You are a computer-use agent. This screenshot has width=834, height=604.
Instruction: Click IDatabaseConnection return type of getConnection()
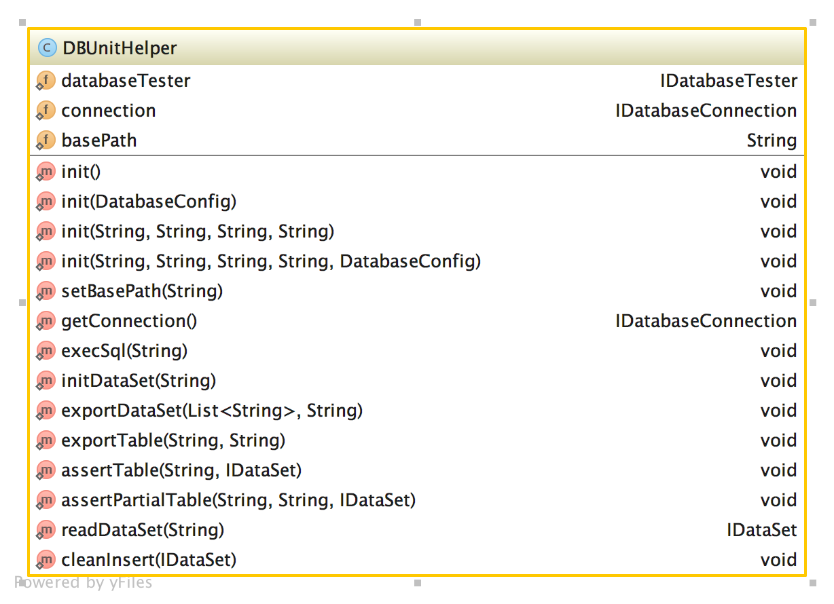point(706,321)
